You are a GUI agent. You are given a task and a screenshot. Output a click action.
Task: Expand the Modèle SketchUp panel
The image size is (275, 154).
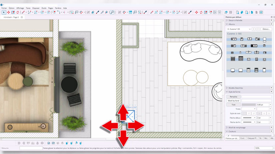pos(227,88)
